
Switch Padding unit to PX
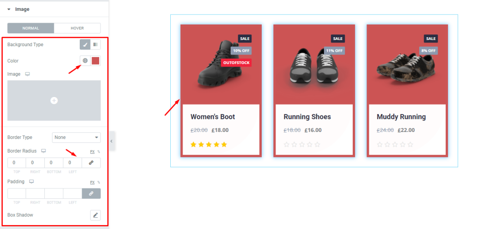point(92,182)
